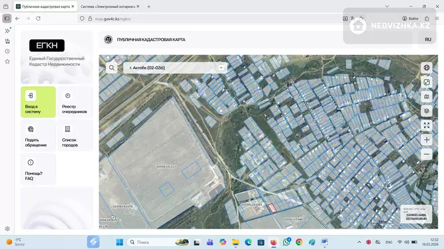Click parcel label 02036121344

[293, 219]
